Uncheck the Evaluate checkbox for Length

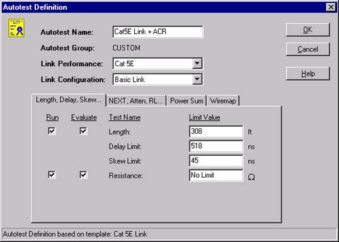pos(83,131)
